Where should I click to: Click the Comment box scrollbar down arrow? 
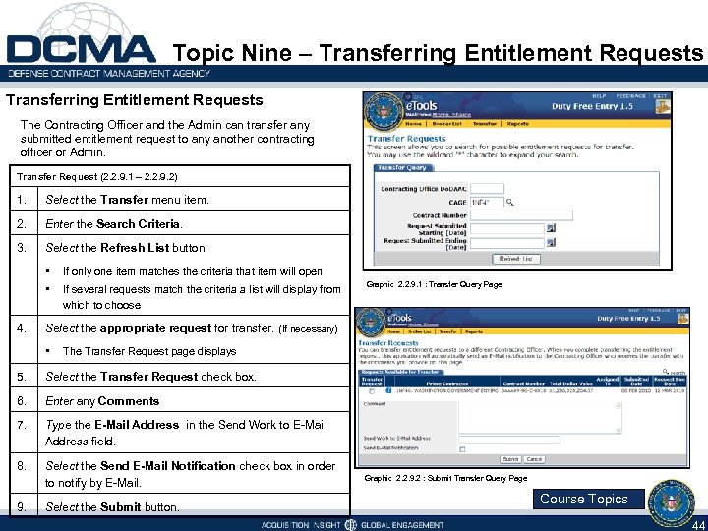pyautogui.click(x=619, y=431)
